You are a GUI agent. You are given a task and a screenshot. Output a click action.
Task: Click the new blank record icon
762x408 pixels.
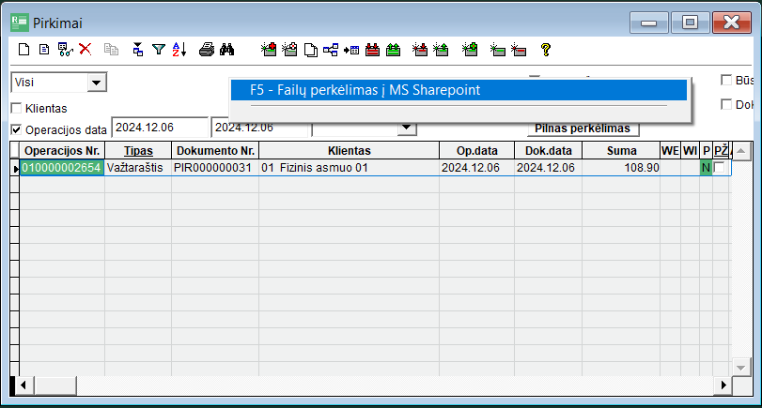(x=23, y=50)
